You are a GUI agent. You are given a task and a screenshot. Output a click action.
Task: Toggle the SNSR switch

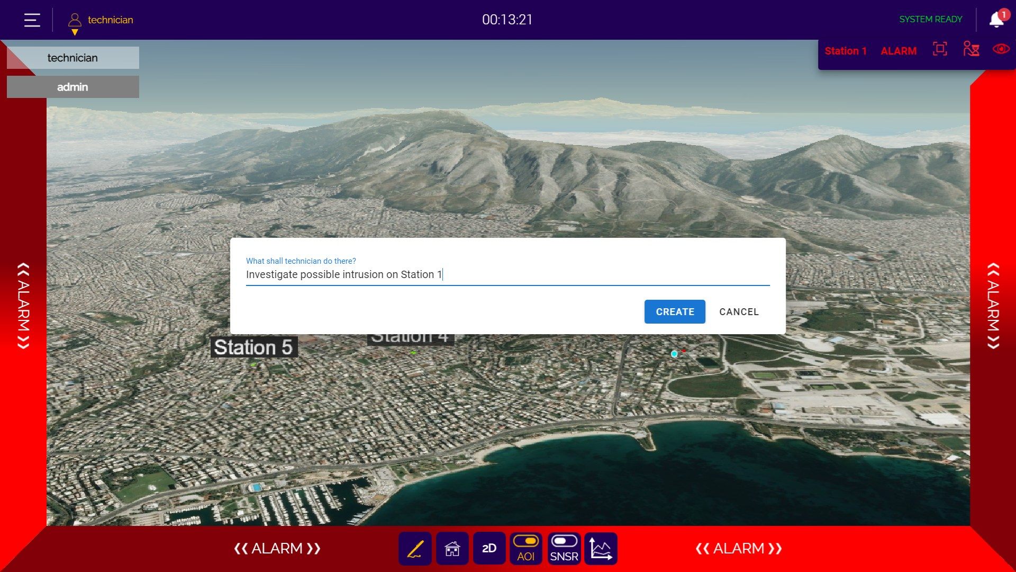click(564, 549)
